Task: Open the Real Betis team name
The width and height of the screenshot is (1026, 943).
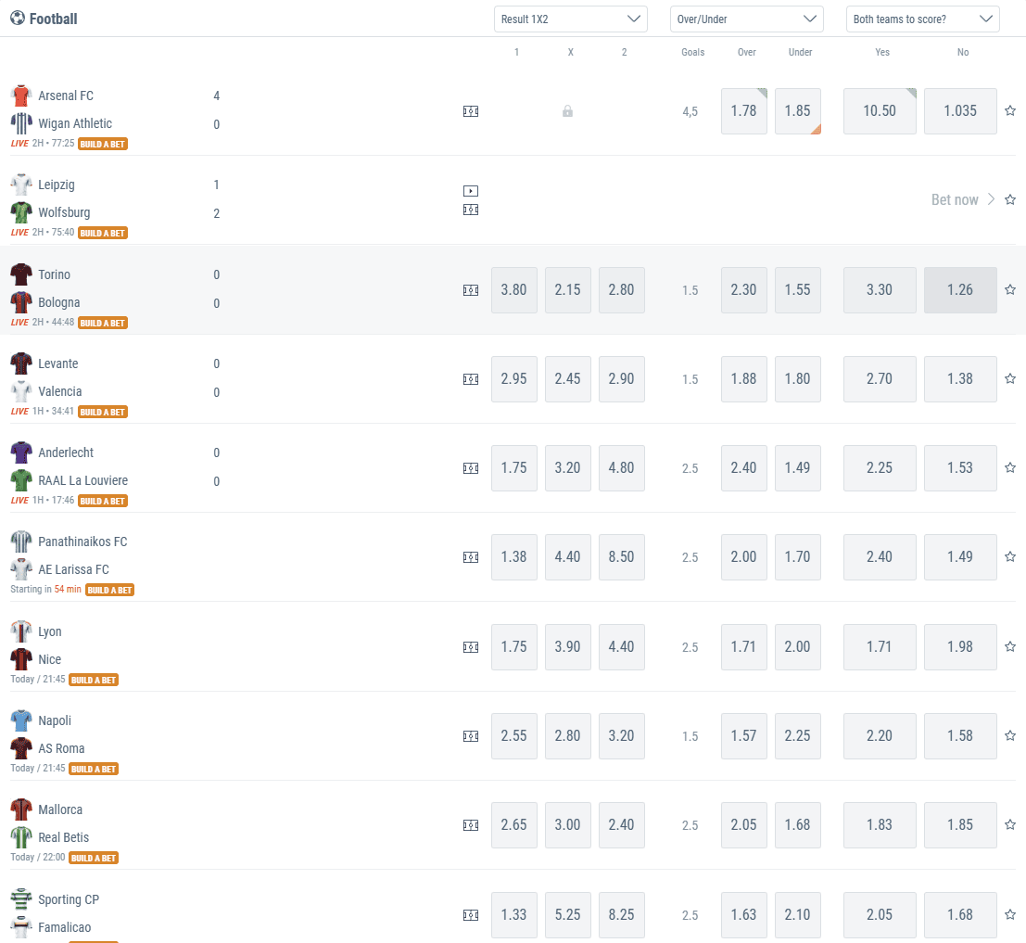Action: tap(63, 837)
